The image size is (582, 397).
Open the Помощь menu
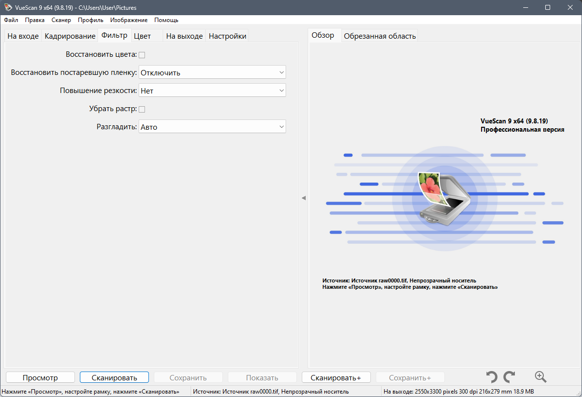(x=166, y=20)
